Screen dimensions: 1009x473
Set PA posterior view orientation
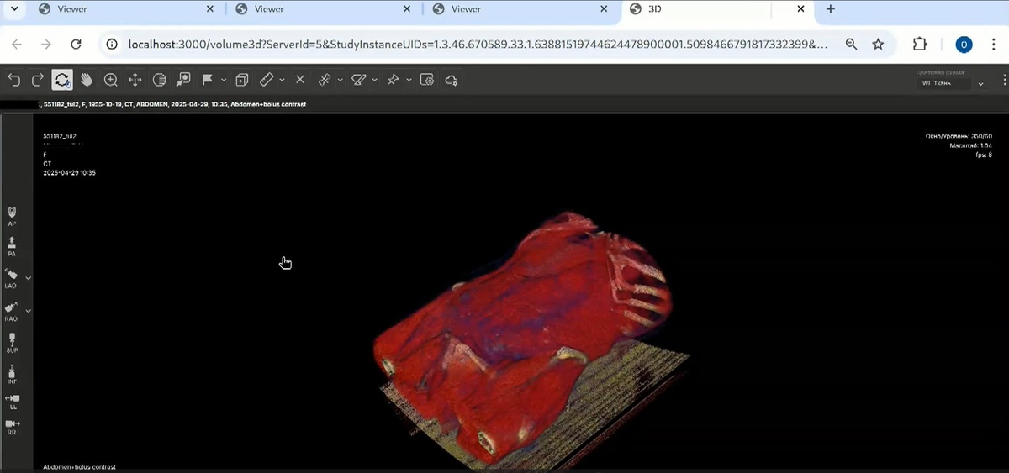[12, 247]
